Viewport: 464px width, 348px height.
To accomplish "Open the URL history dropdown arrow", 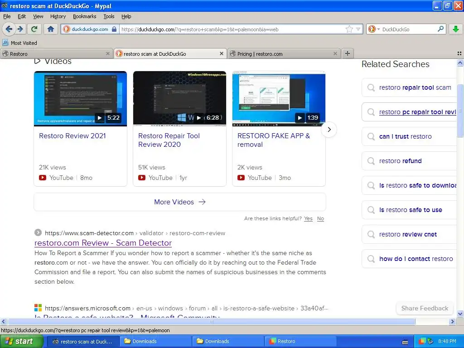I will [358, 29].
